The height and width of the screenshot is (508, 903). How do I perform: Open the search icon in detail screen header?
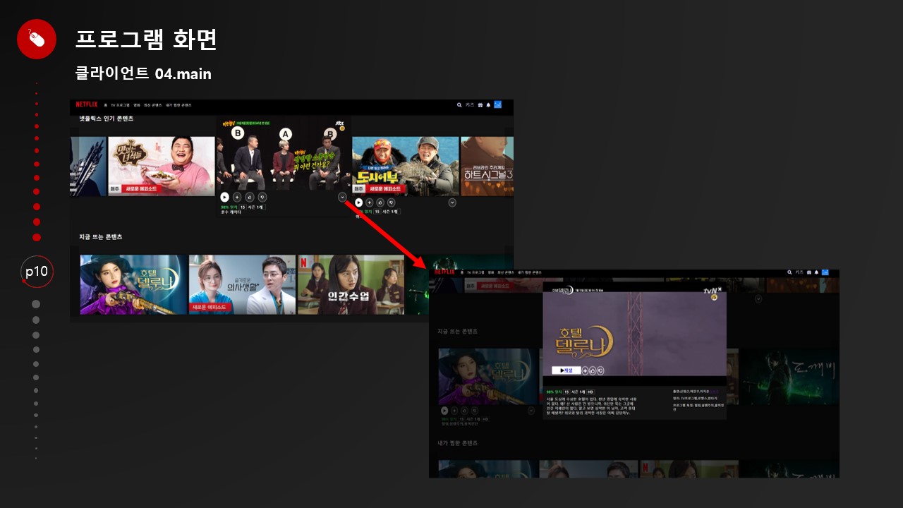(x=789, y=272)
